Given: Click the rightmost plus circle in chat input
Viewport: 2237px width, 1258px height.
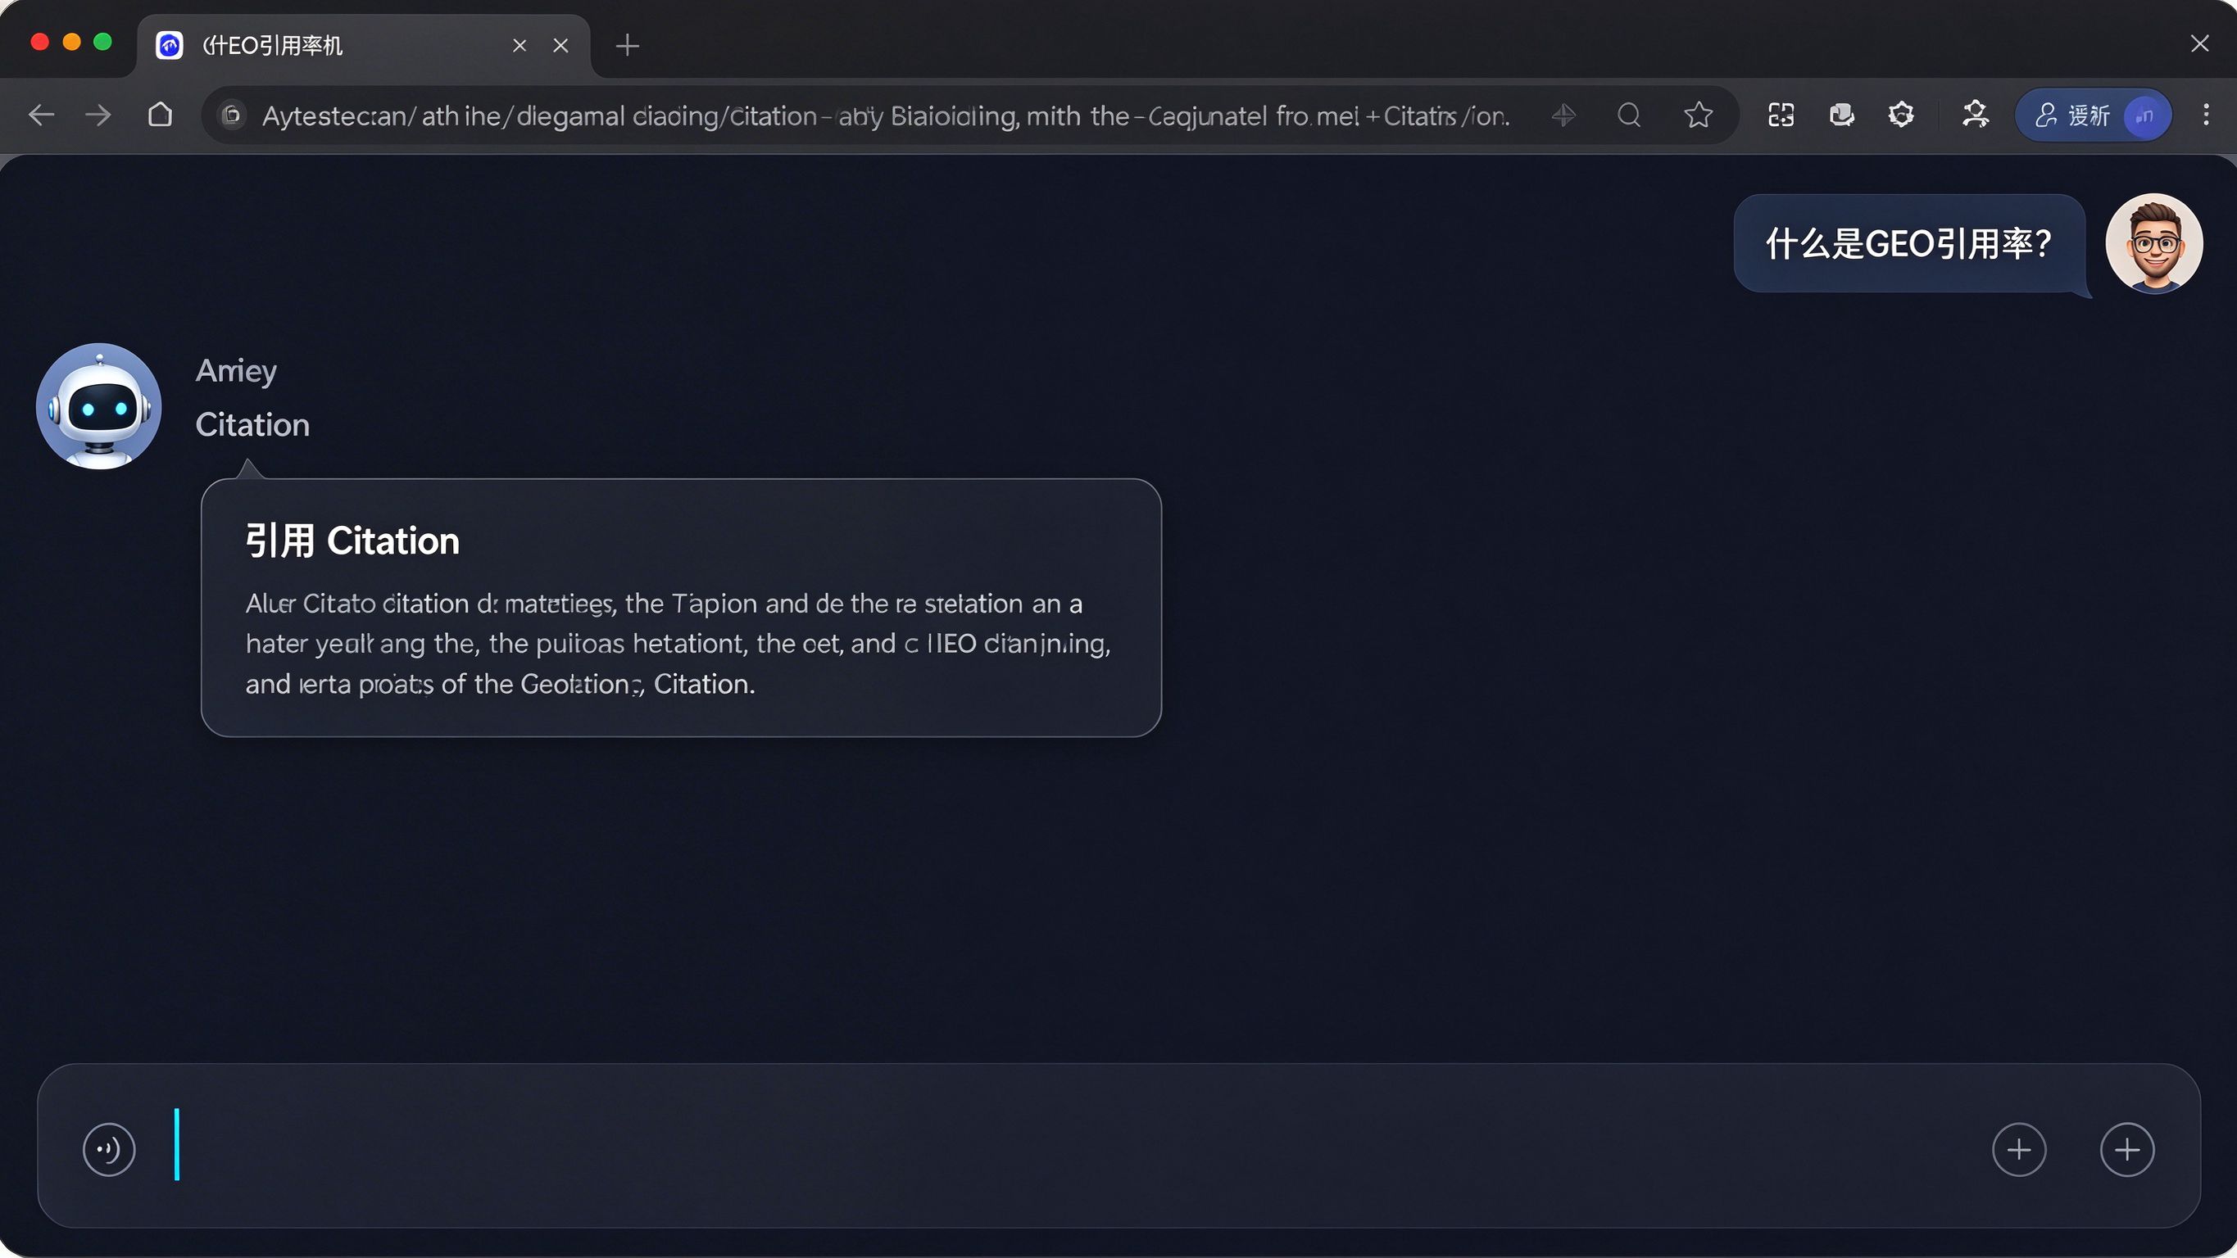Looking at the screenshot, I should tap(2126, 1149).
